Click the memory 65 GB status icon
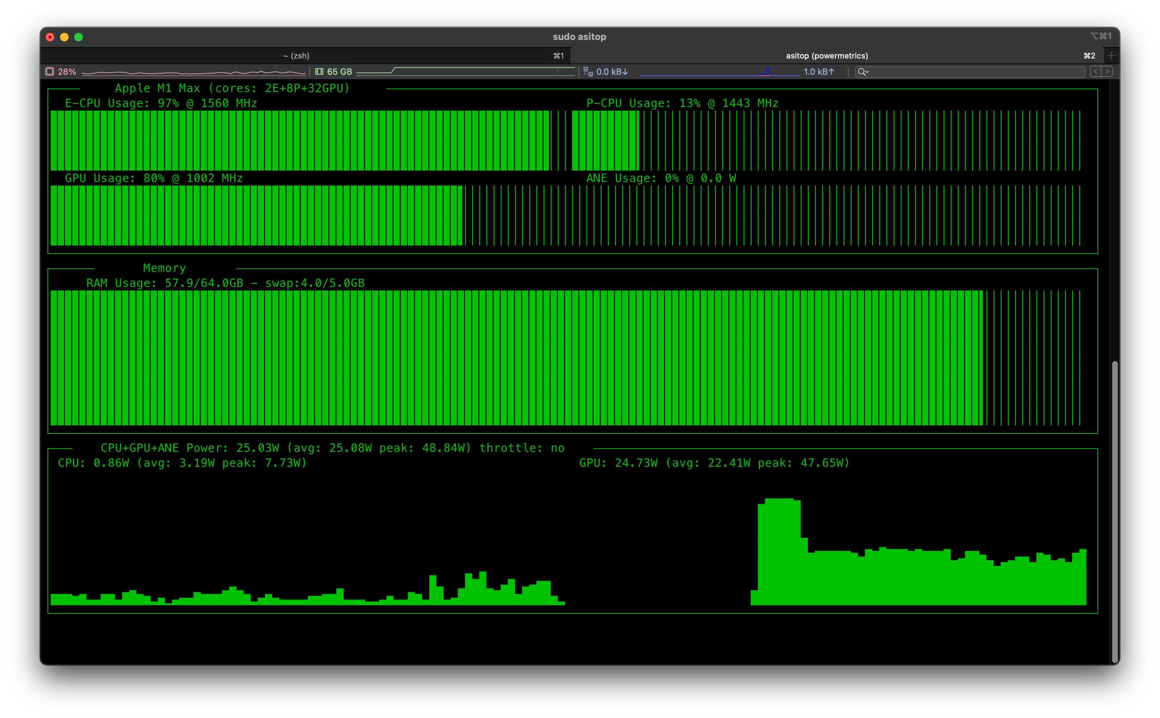The image size is (1160, 718). [x=319, y=72]
